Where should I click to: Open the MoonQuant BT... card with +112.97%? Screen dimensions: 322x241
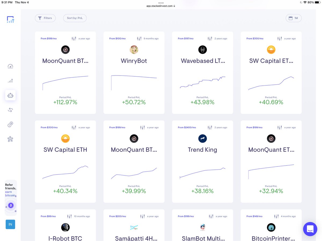pos(65,73)
